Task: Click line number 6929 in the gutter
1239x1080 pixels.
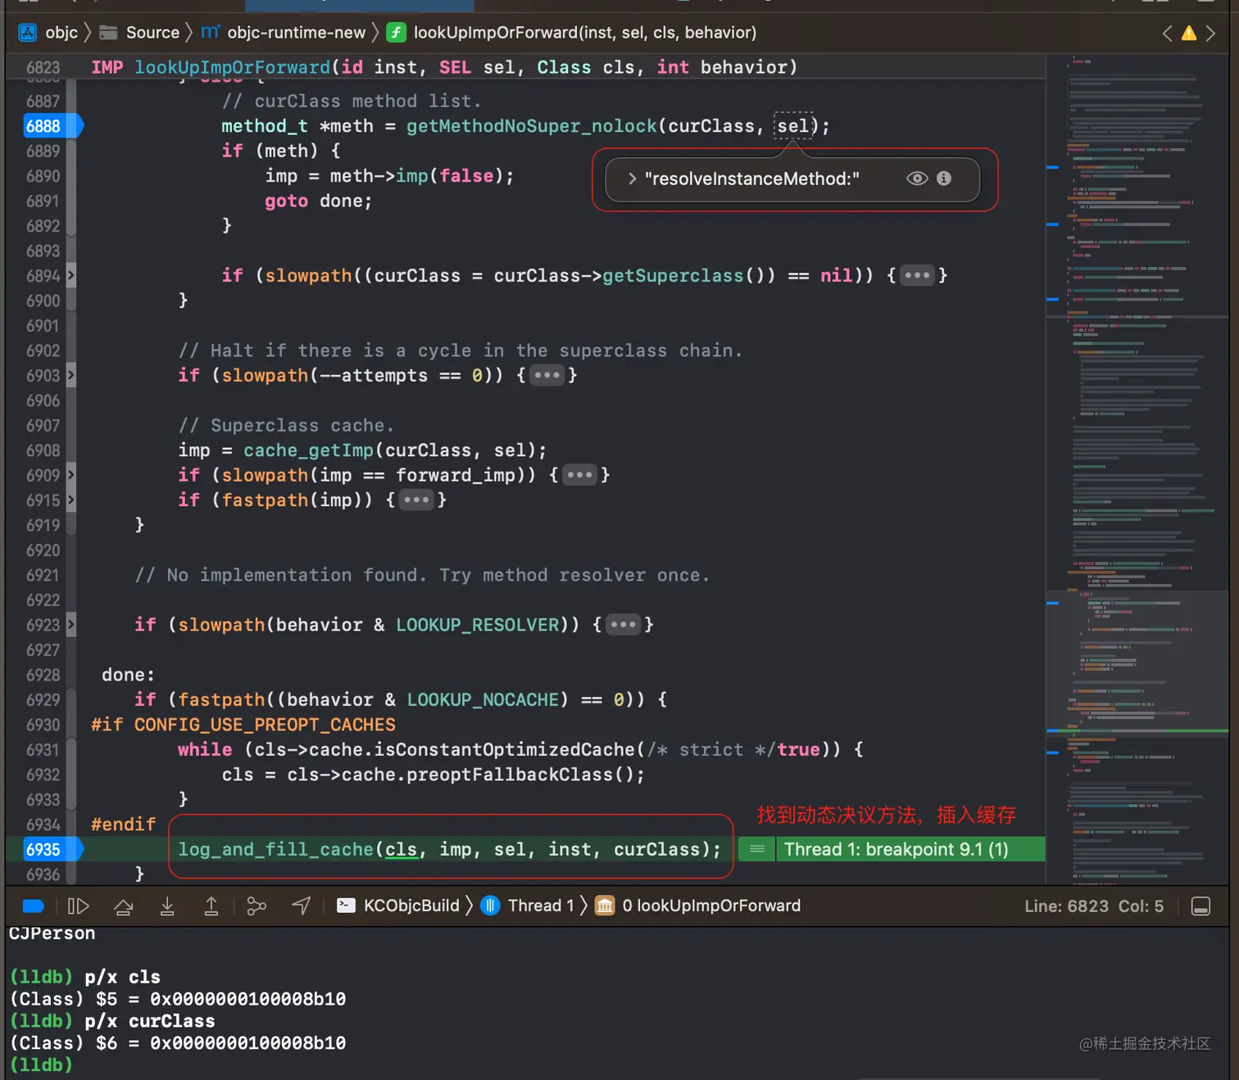Action: tap(43, 700)
